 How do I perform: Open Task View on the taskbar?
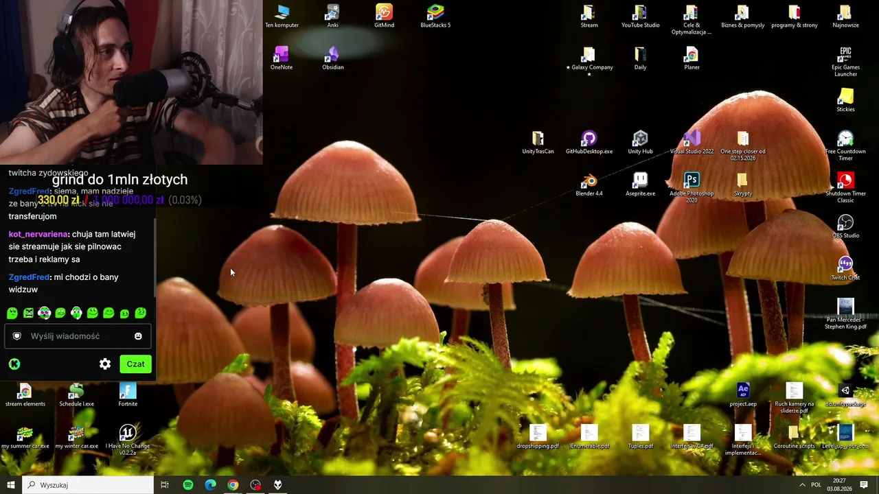(x=165, y=485)
